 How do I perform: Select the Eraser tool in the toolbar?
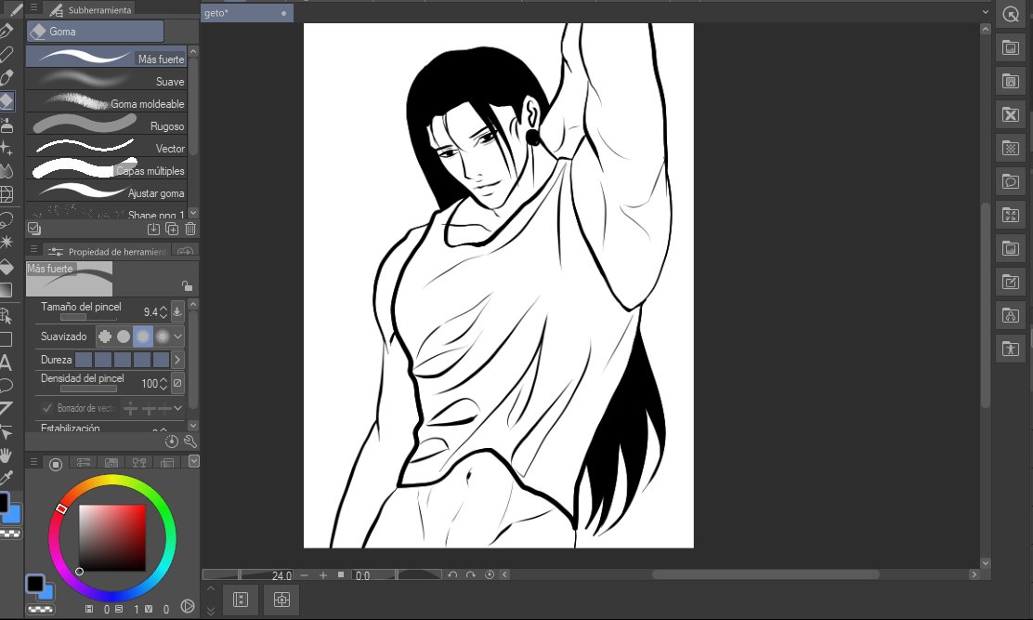tap(7, 100)
